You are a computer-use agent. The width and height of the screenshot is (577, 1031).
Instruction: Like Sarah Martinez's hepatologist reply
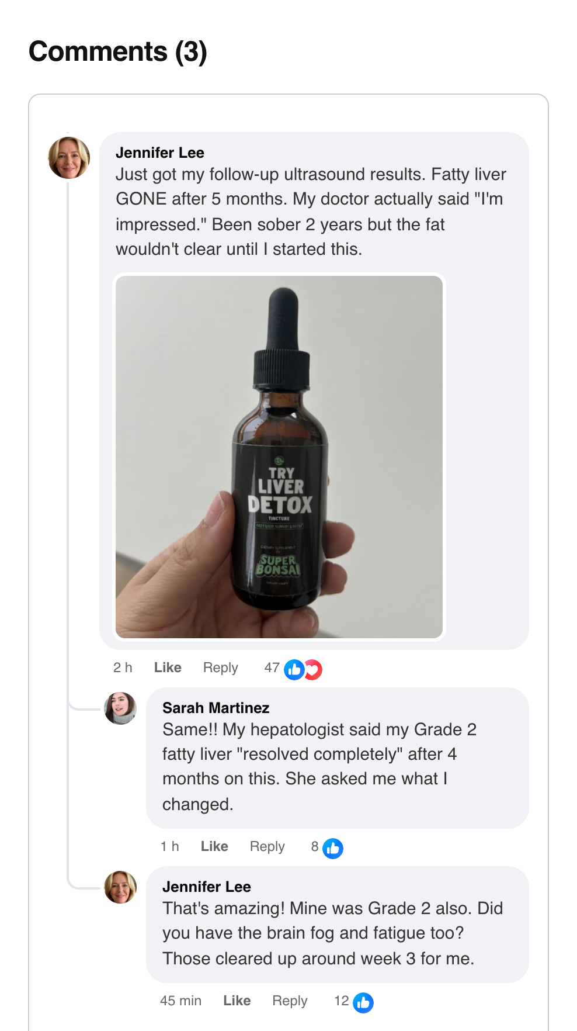214,846
